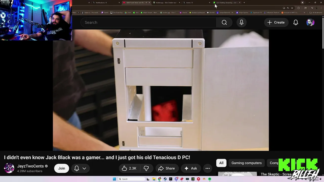The height and width of the screenshot is (182, 324).
Task: Open the three-dot more actions menu
Action: point(208,168)
